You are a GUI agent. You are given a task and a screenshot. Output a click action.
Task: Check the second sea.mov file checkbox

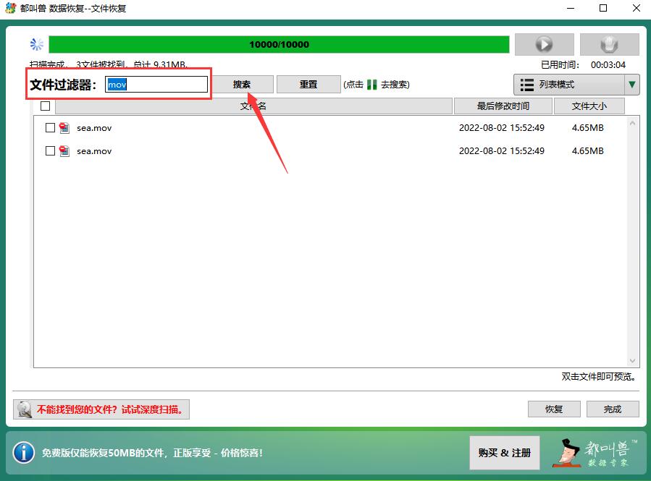(x=50, y=151)
